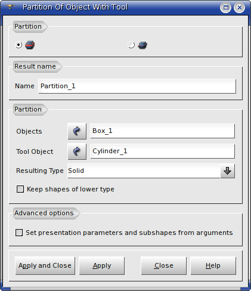The width and height of the screenshot is (251, 291).
Task: Click the Close button at bottom
Action: click(164, 265)
